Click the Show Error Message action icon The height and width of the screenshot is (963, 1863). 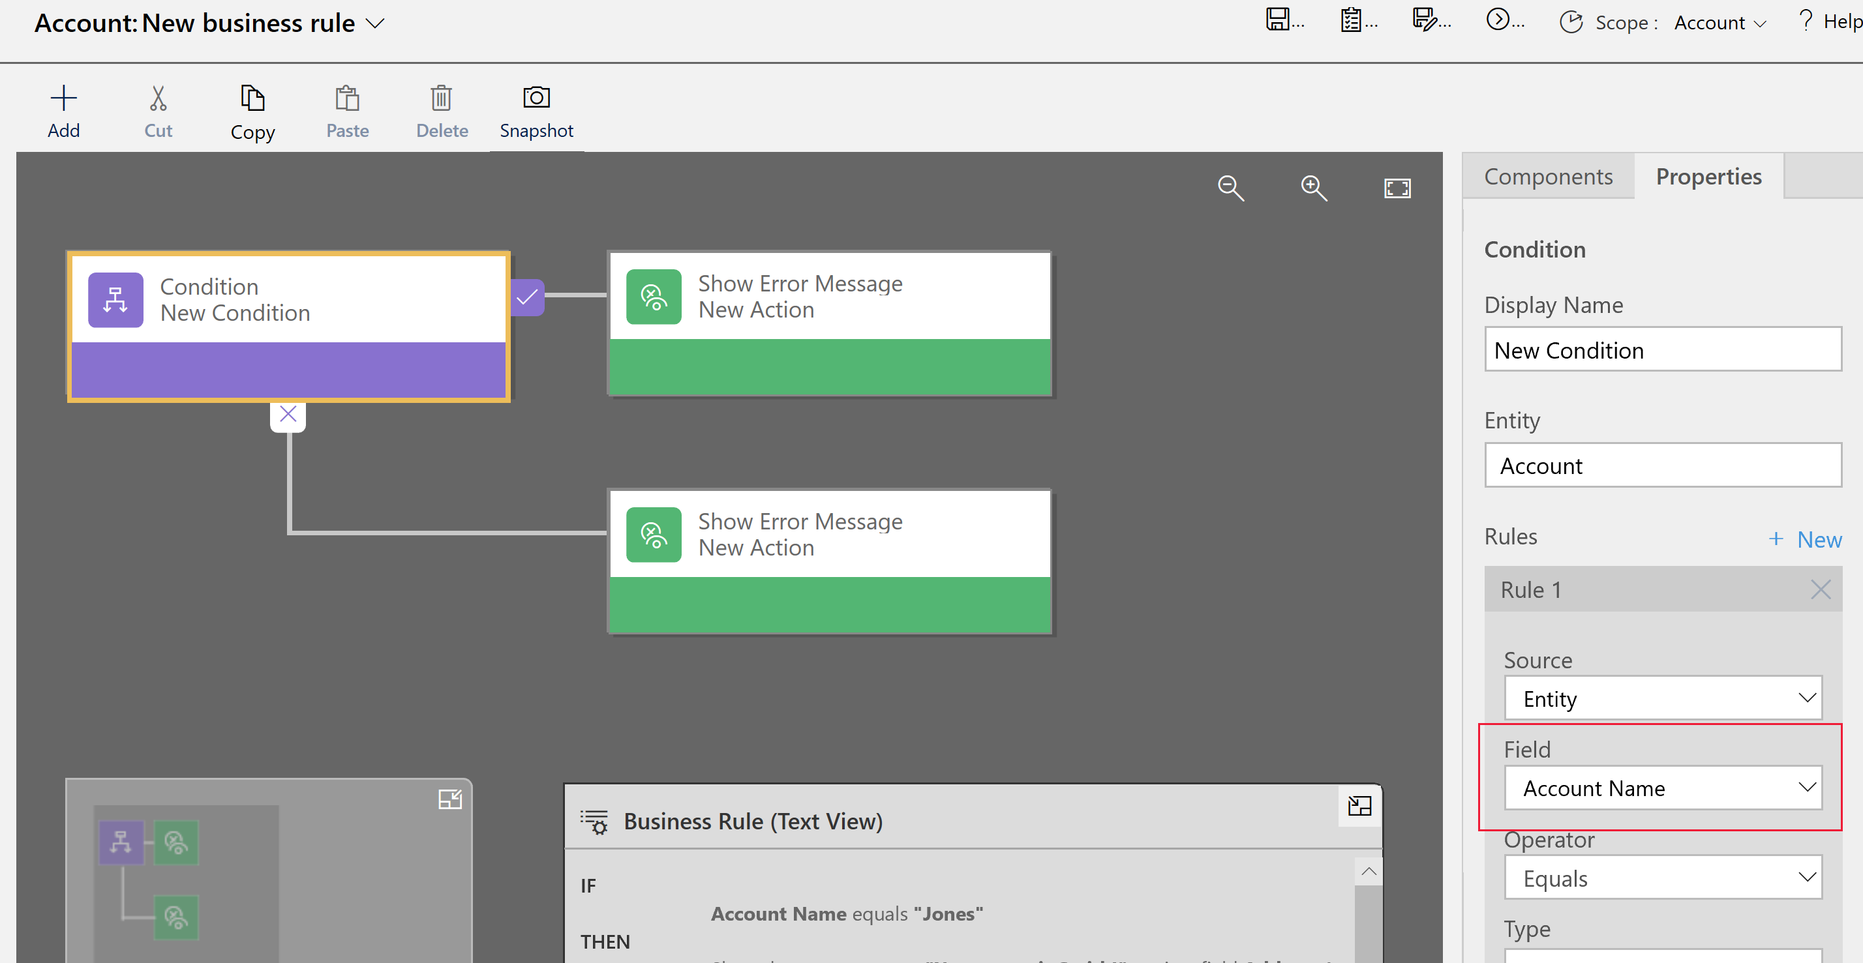[652, 296]
